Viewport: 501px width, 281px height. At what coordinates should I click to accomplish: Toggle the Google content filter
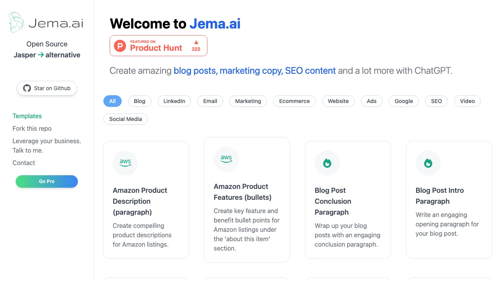404,101
